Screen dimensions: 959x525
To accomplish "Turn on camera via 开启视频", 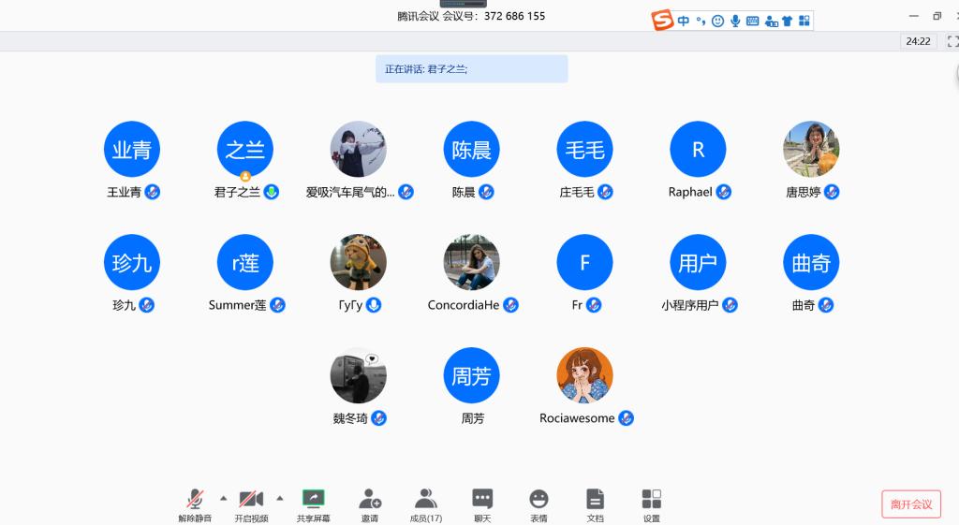I will coord(251,503).
